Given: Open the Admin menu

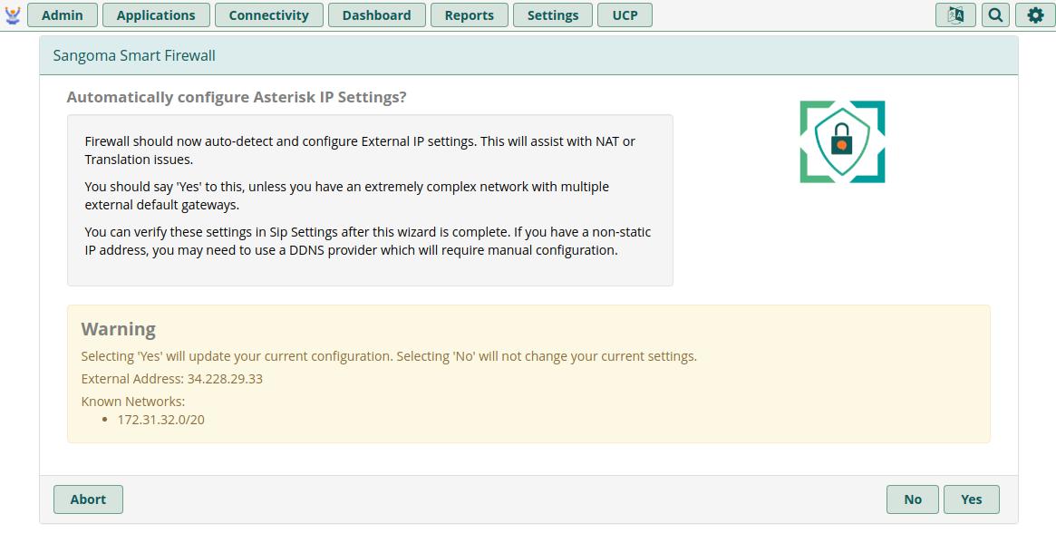Looking at the screenshot, I should click(63, 15).
